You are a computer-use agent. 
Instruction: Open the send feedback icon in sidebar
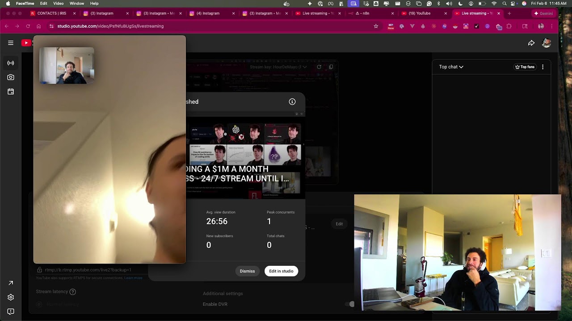(11, 312)
